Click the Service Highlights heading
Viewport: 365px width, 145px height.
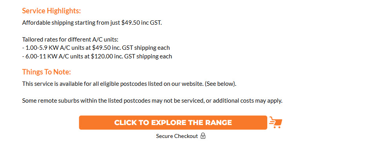tap(51, 11)
